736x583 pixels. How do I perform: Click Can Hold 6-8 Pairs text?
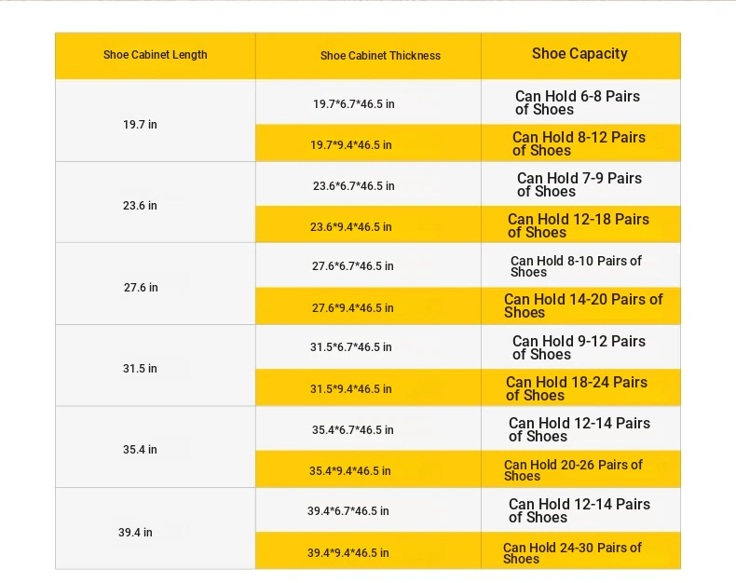tap(578, 96)
